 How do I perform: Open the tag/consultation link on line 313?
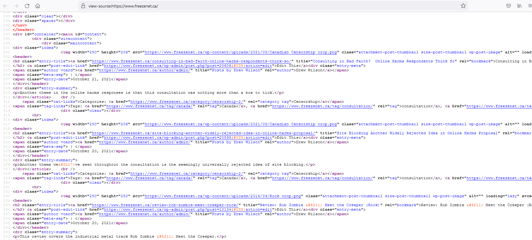point(322,106)
